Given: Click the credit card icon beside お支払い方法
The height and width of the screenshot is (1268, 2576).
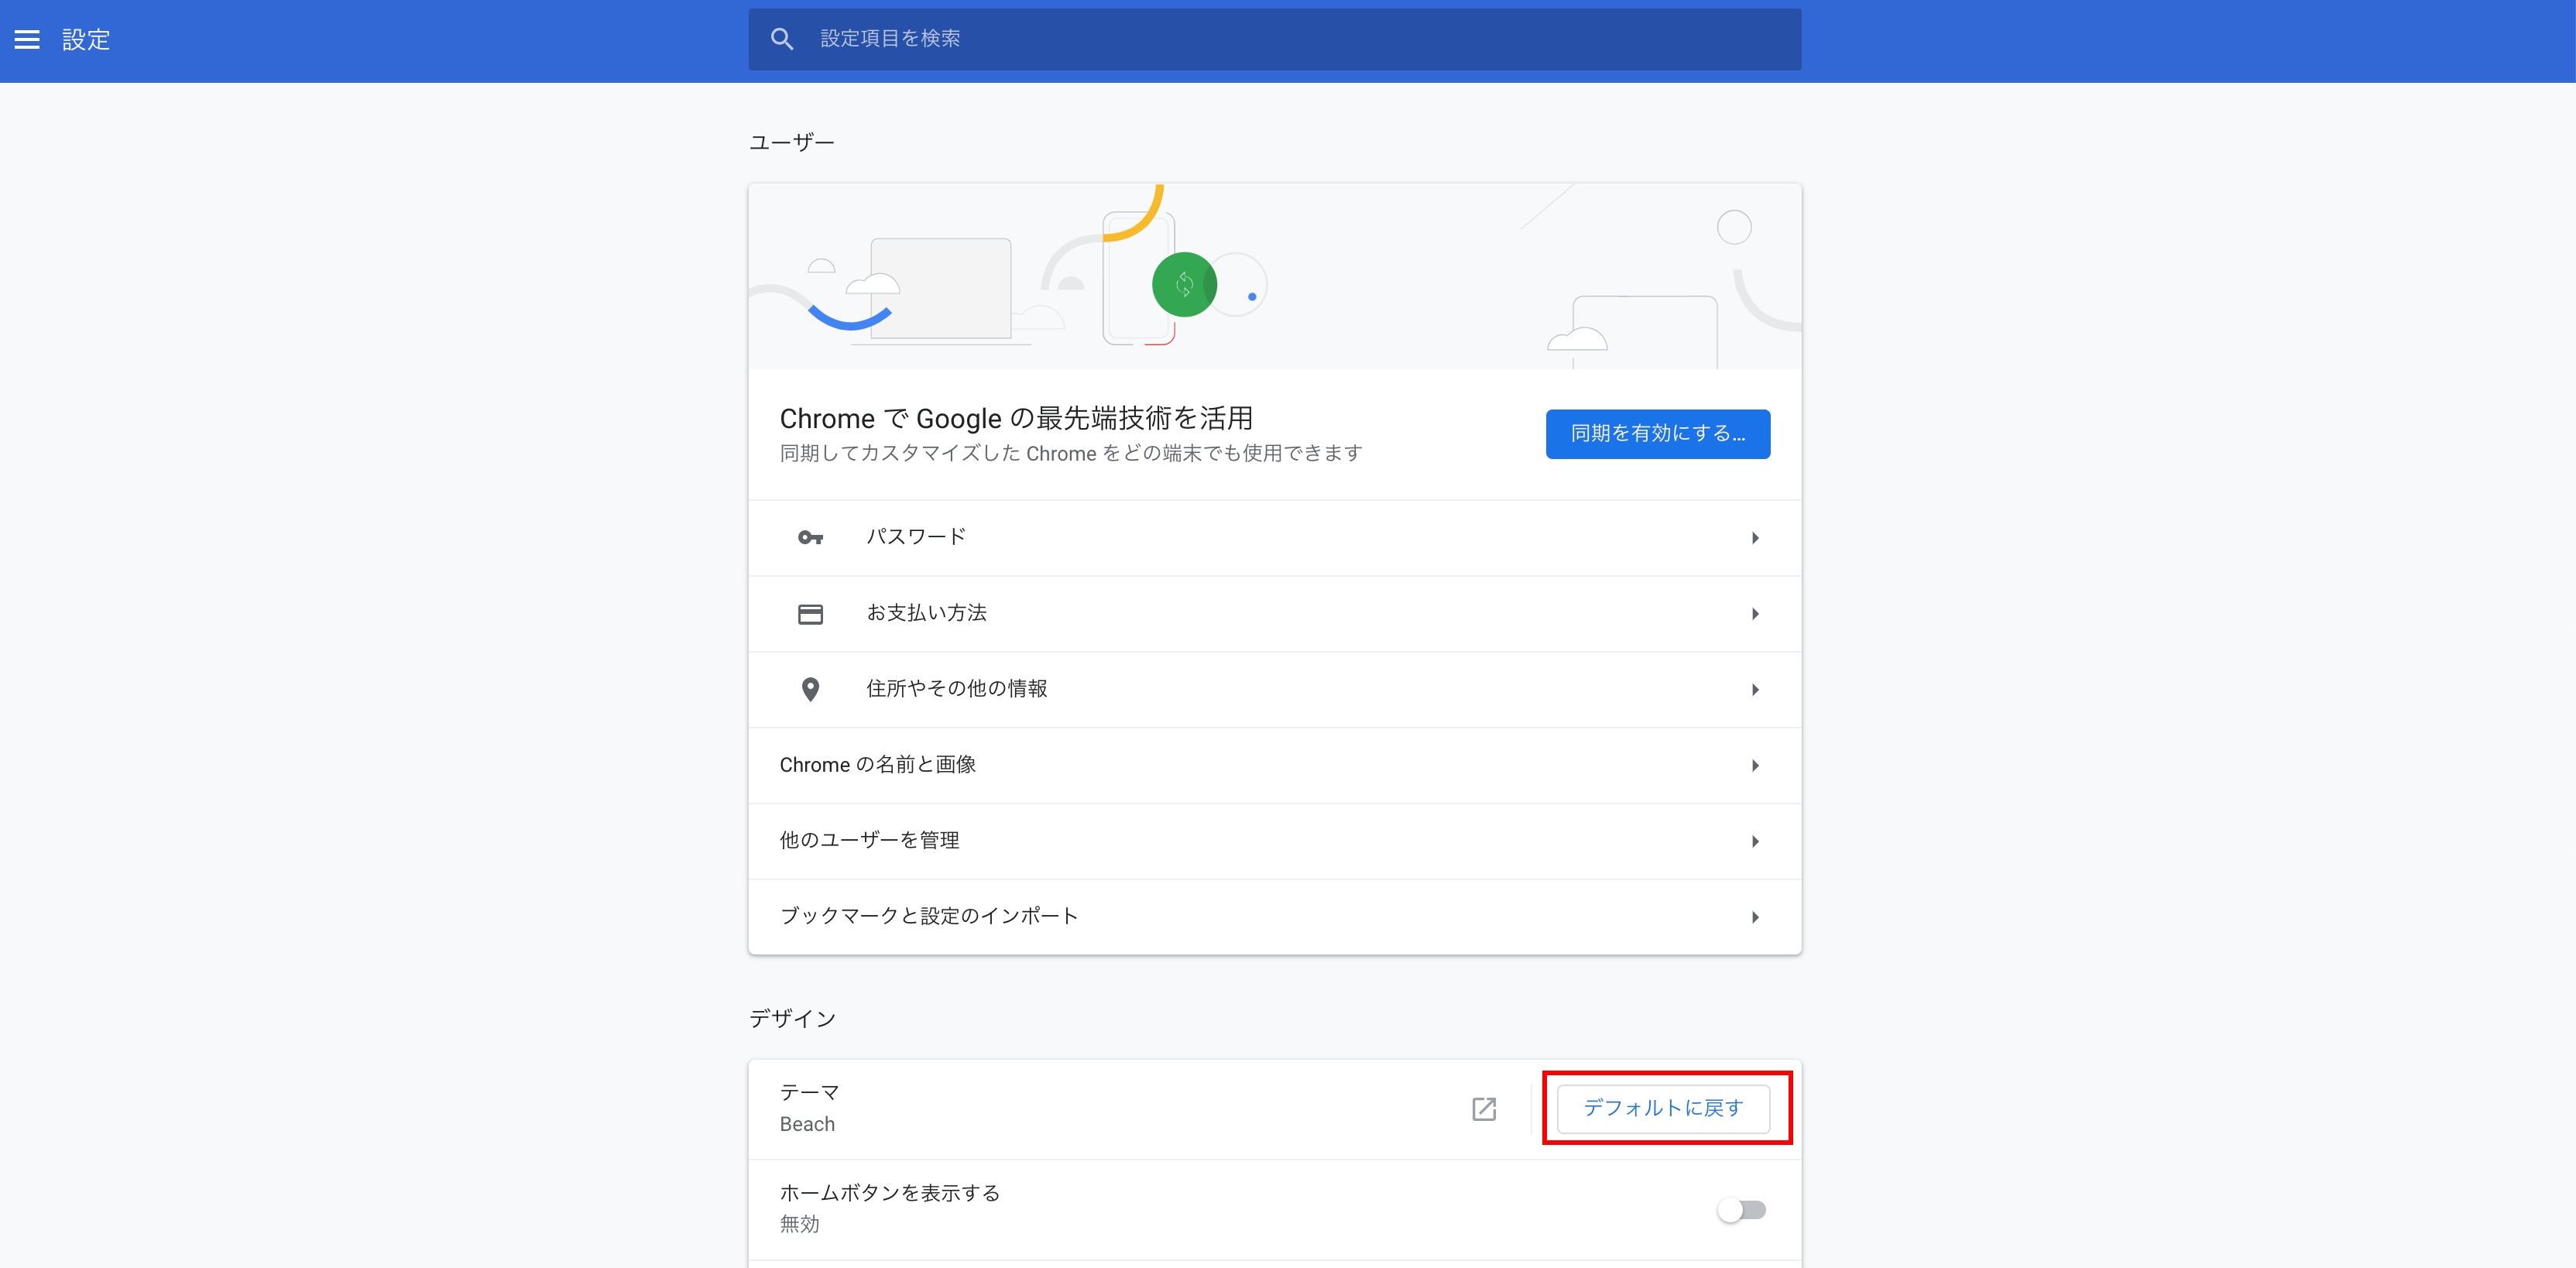Looking at the screenshot, I should tap(810, 614).
